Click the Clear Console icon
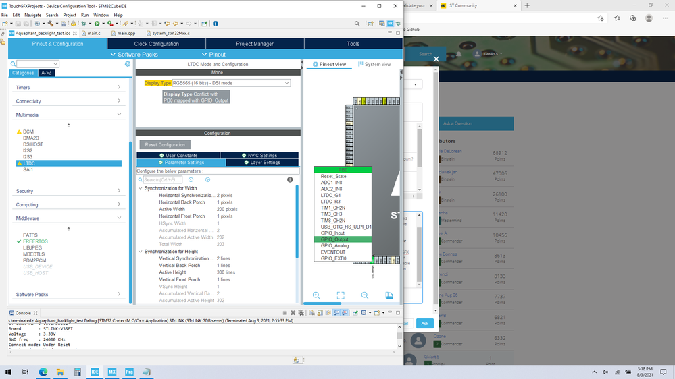The width and height of the screenshot is (675, 379). [311, 313]
